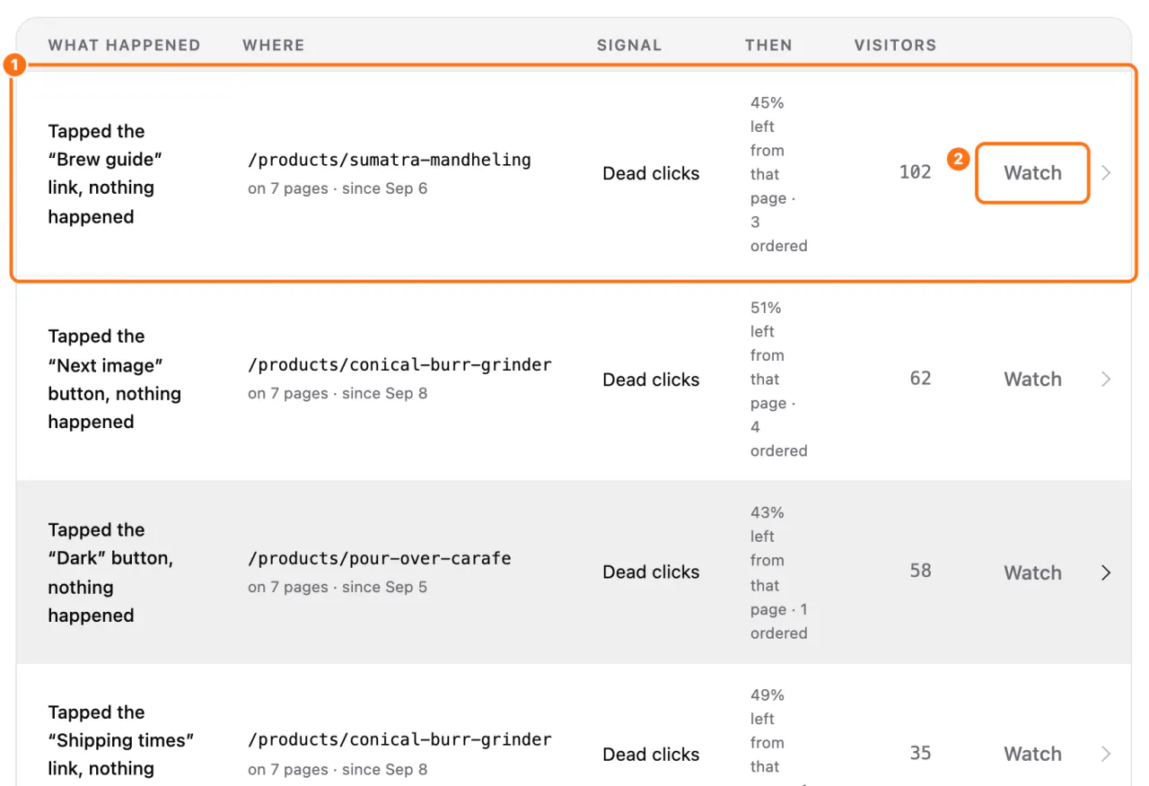Click "45% left from that page" outcome
The height and width of the screenshot is (786, 1149).
[778, 174]
